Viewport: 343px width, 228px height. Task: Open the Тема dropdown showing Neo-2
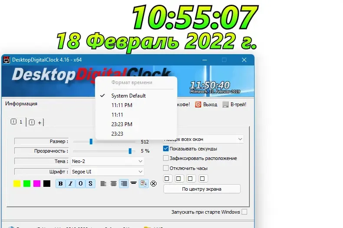(108, 161)
